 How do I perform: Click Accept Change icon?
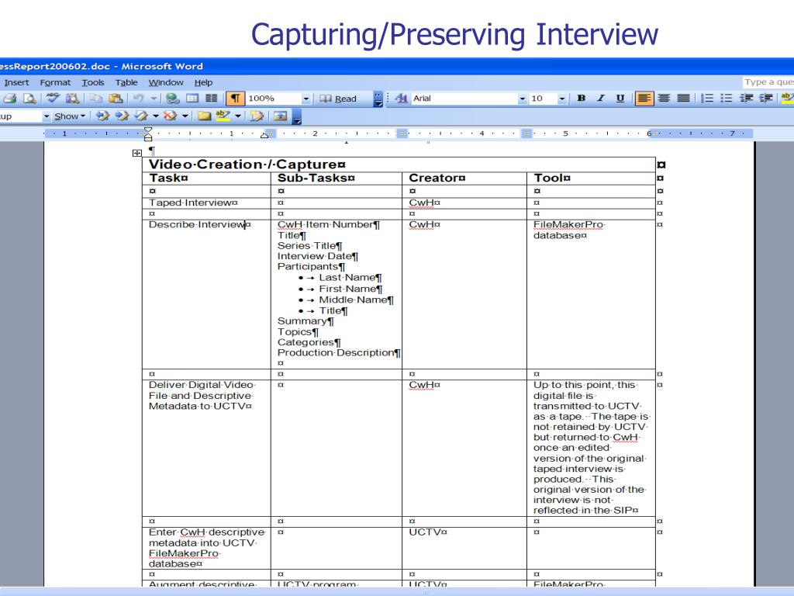[141, 116]
